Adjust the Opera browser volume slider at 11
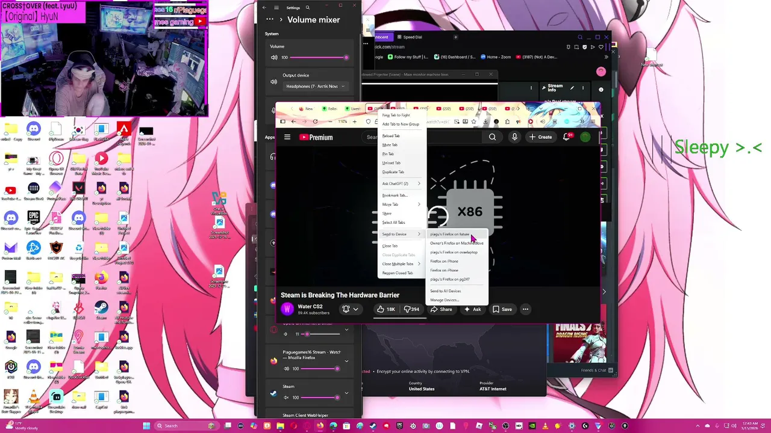This screenshot has width=771, height=433. (319, 334)
